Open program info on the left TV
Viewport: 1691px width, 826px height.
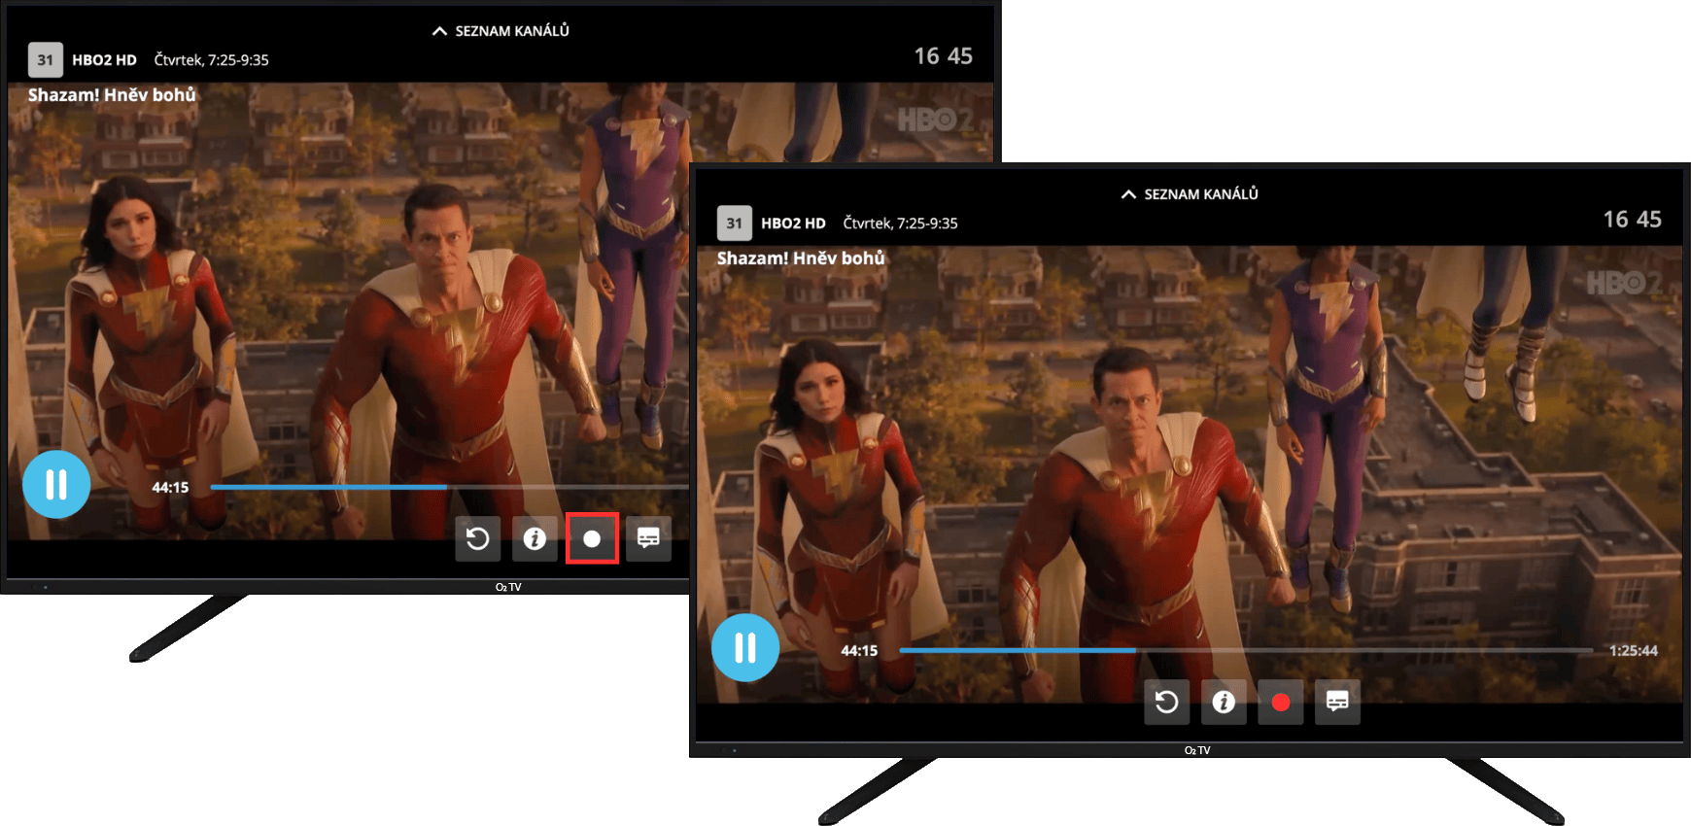click(535, 538)
